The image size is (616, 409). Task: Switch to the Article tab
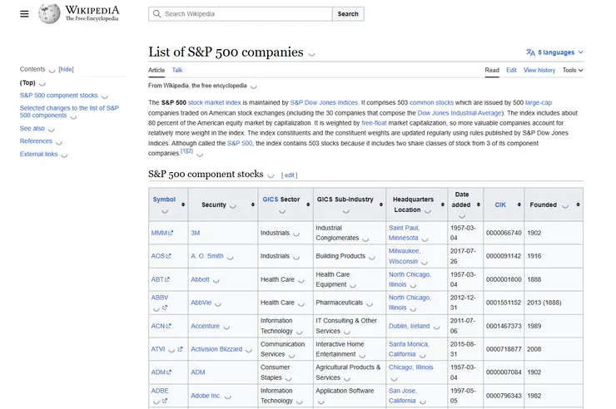pyautogui.click(x=156, y=70)
